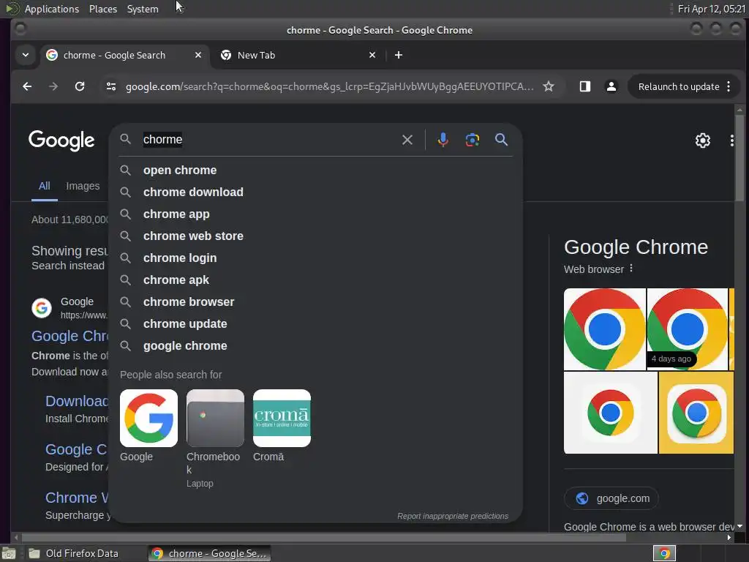Screen dimensions: 749x562
Task: Open the Places menu
Action: [103, 9]
